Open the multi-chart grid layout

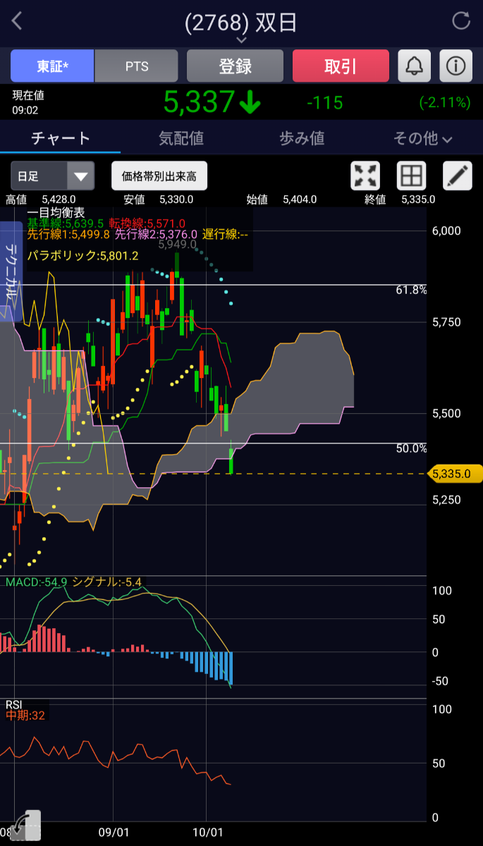pos(412,176)
